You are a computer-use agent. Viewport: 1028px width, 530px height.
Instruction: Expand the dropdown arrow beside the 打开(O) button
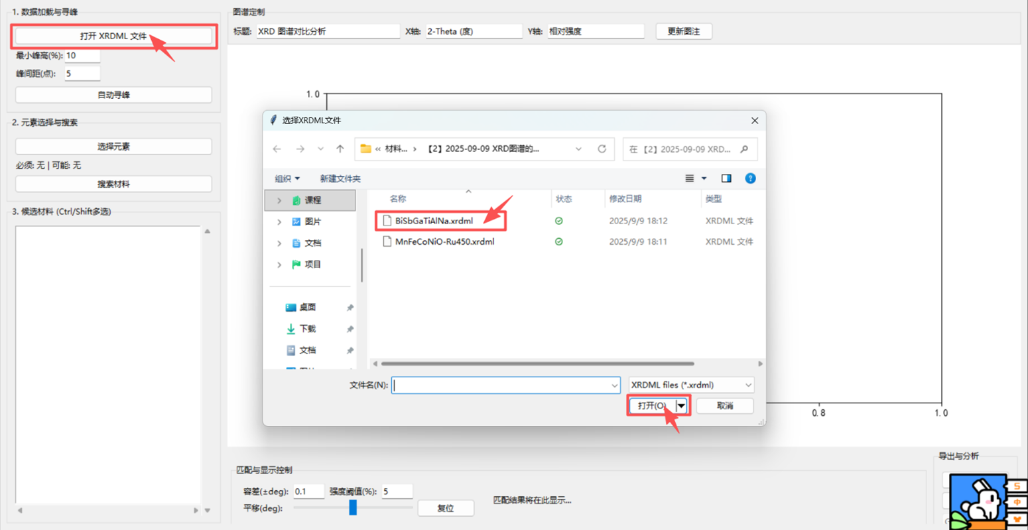click(681, 405)
